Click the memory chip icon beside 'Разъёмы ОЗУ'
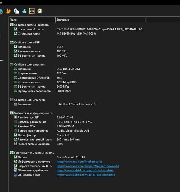This screenshot has height=192, width=180. tap(15, 126)
